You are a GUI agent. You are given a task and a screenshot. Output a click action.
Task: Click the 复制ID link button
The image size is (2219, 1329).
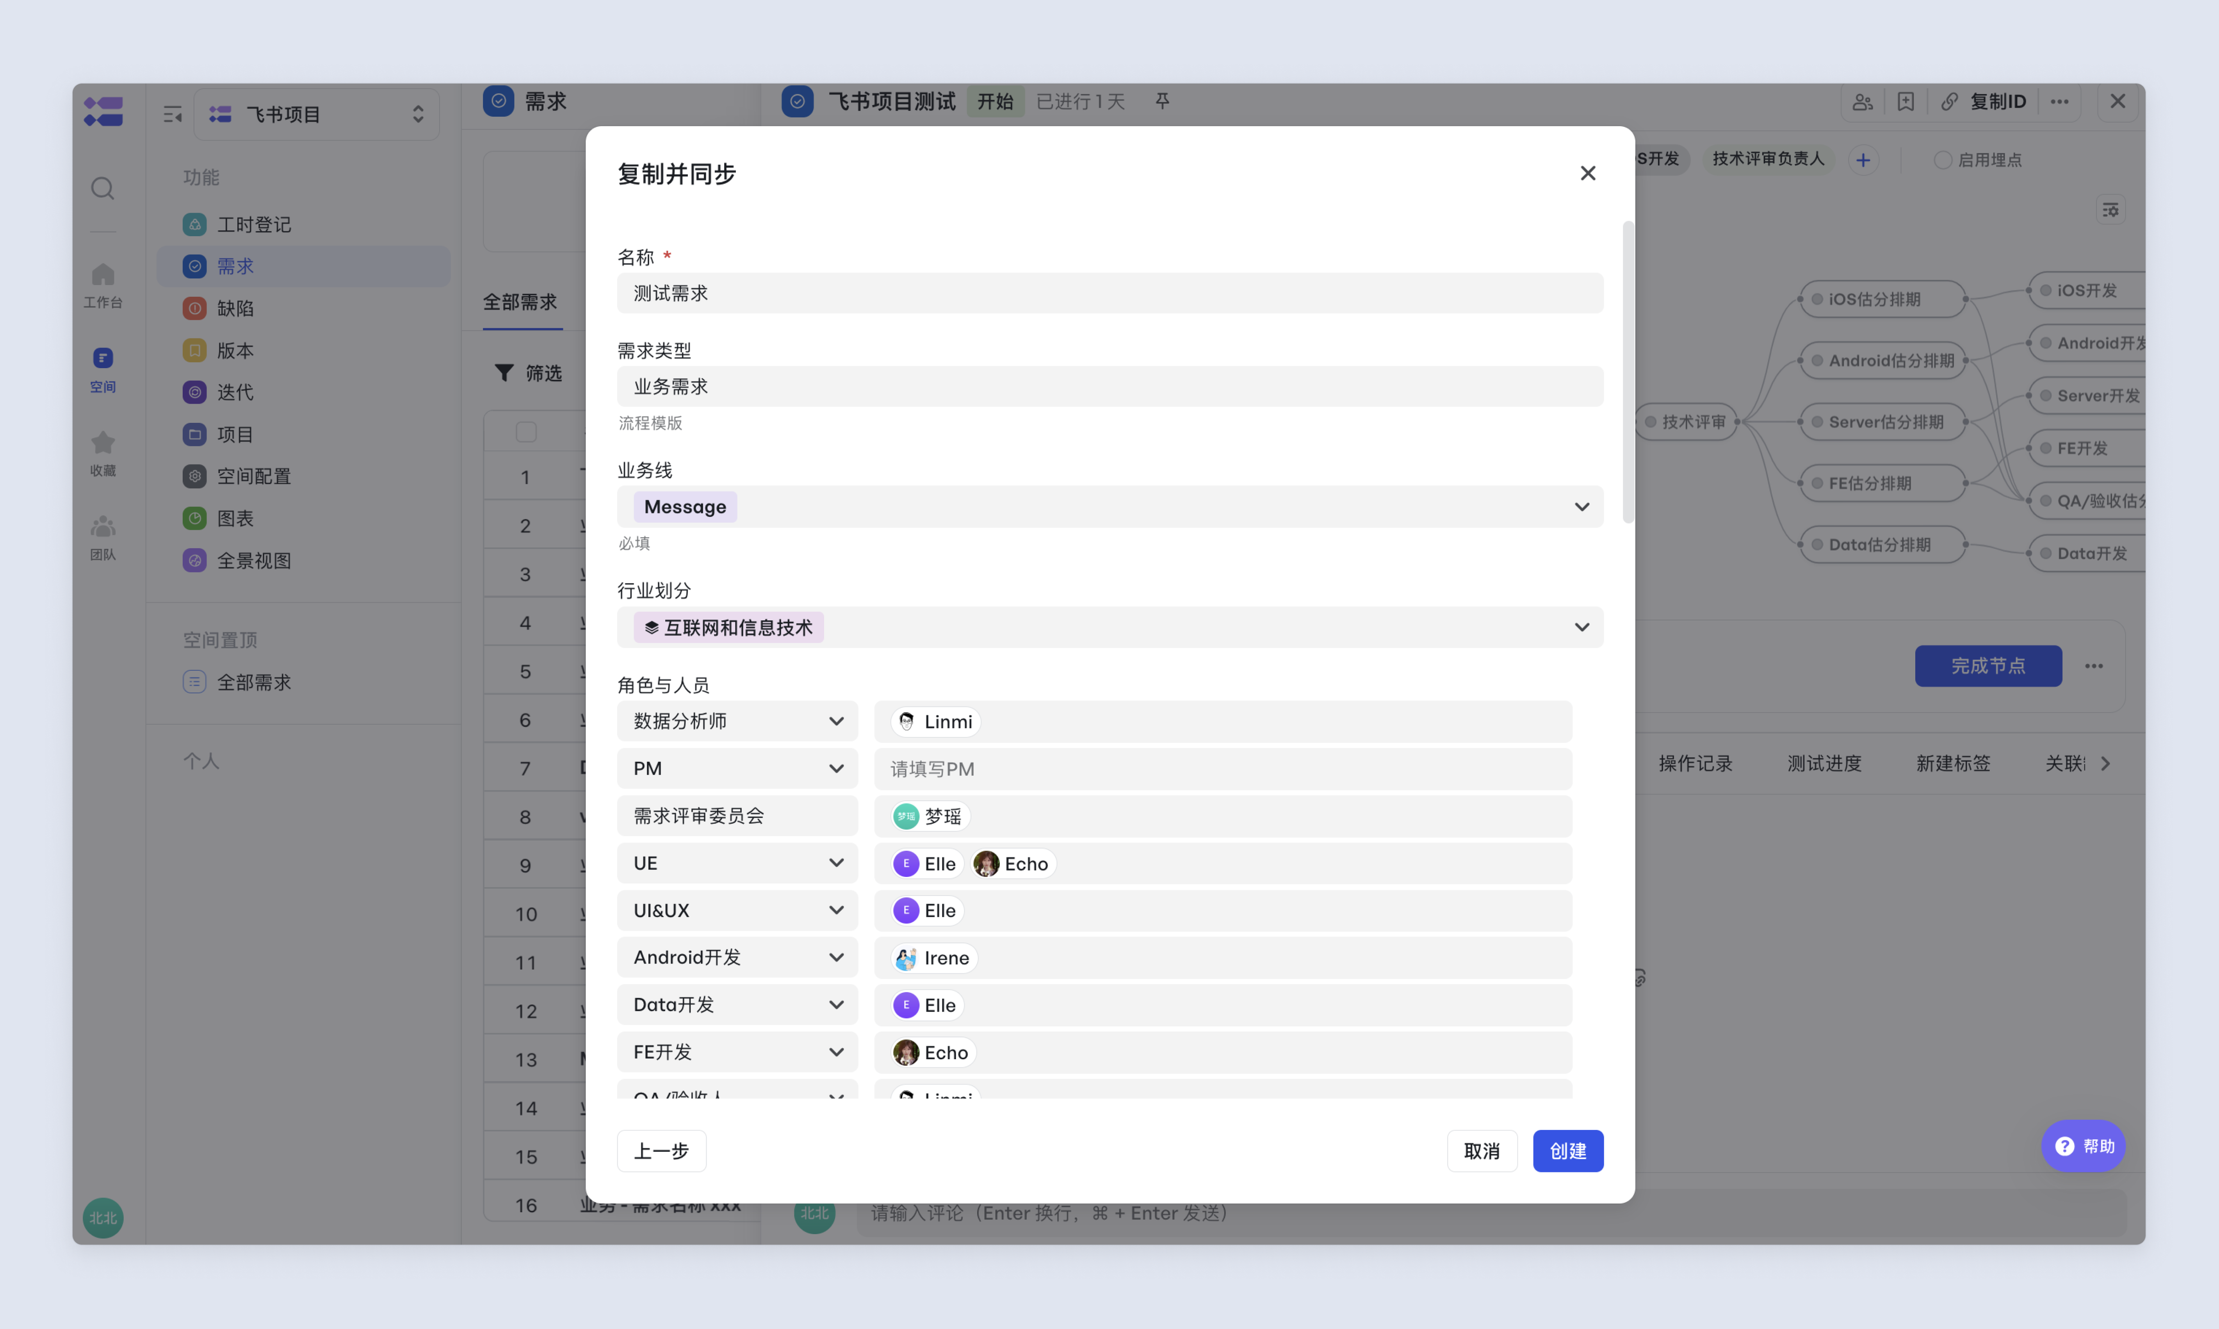click(x=1984, y=102)
